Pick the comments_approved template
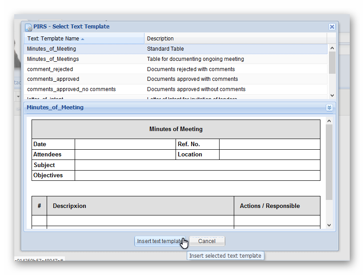The height and width of the screenshot is (275, 364). point(53,79)
